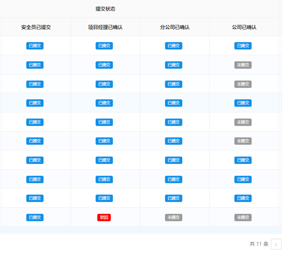Click the 共 11 条 total count text
The width and height of the screenshot is (282, 253).
coord(259,244)
